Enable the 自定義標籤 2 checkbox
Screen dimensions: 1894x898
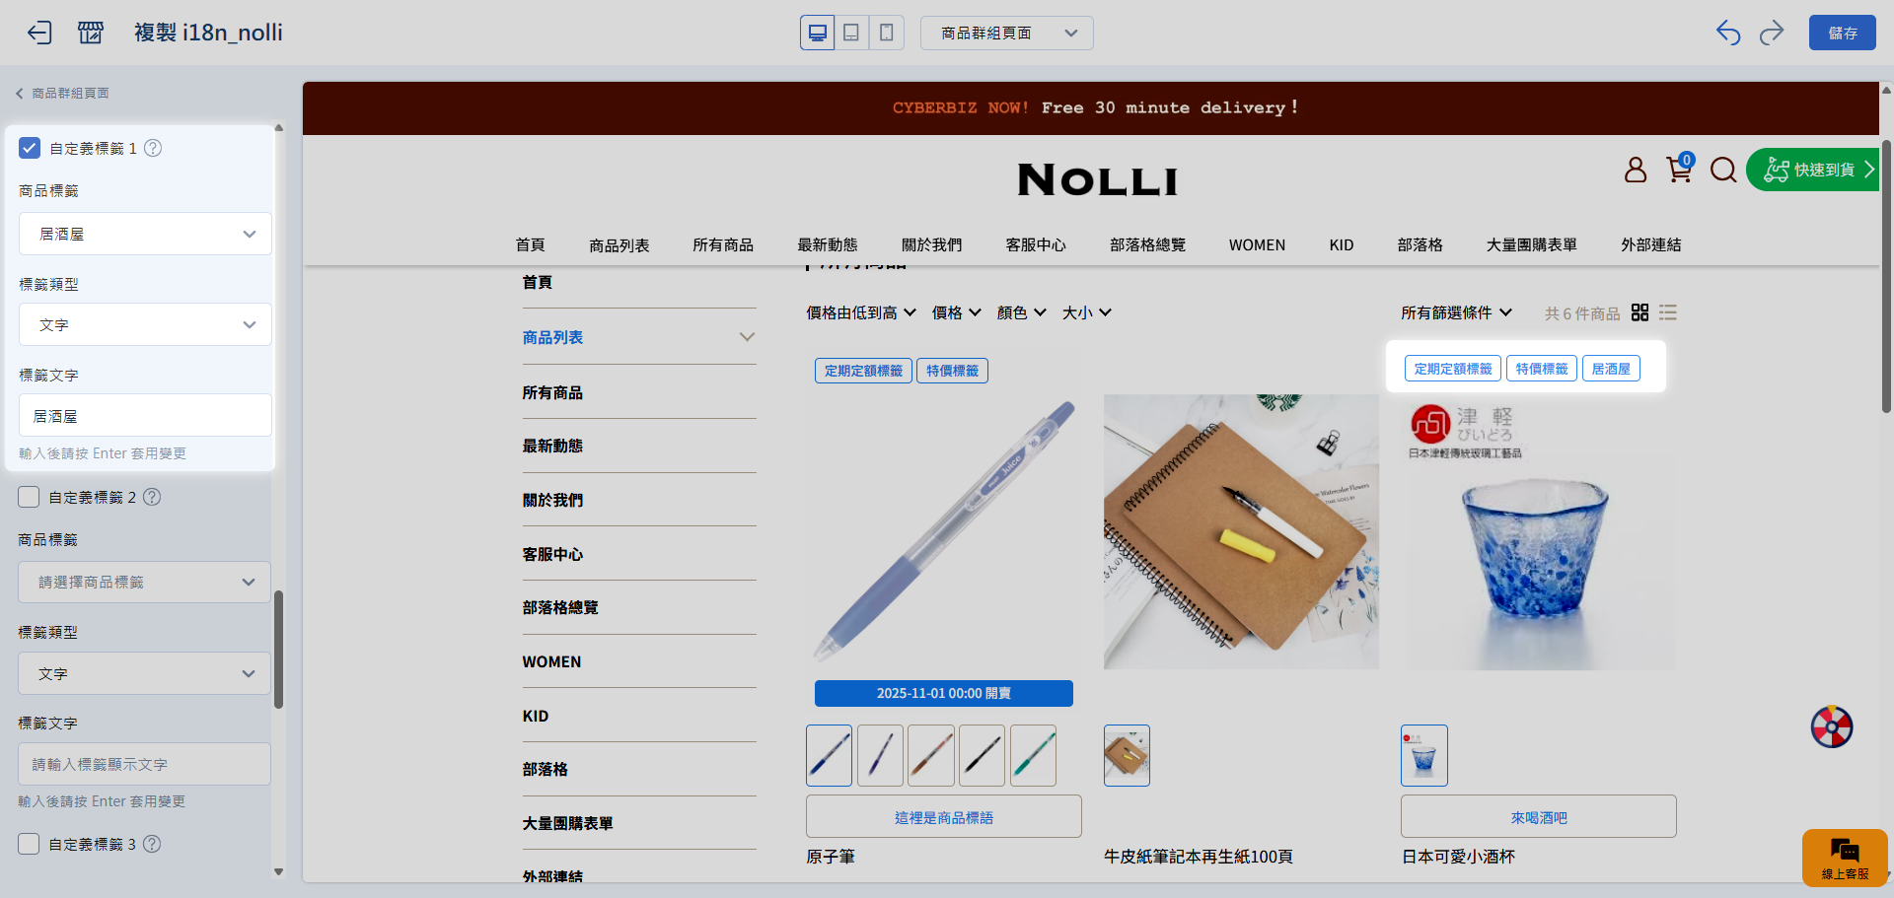(30, 497)
